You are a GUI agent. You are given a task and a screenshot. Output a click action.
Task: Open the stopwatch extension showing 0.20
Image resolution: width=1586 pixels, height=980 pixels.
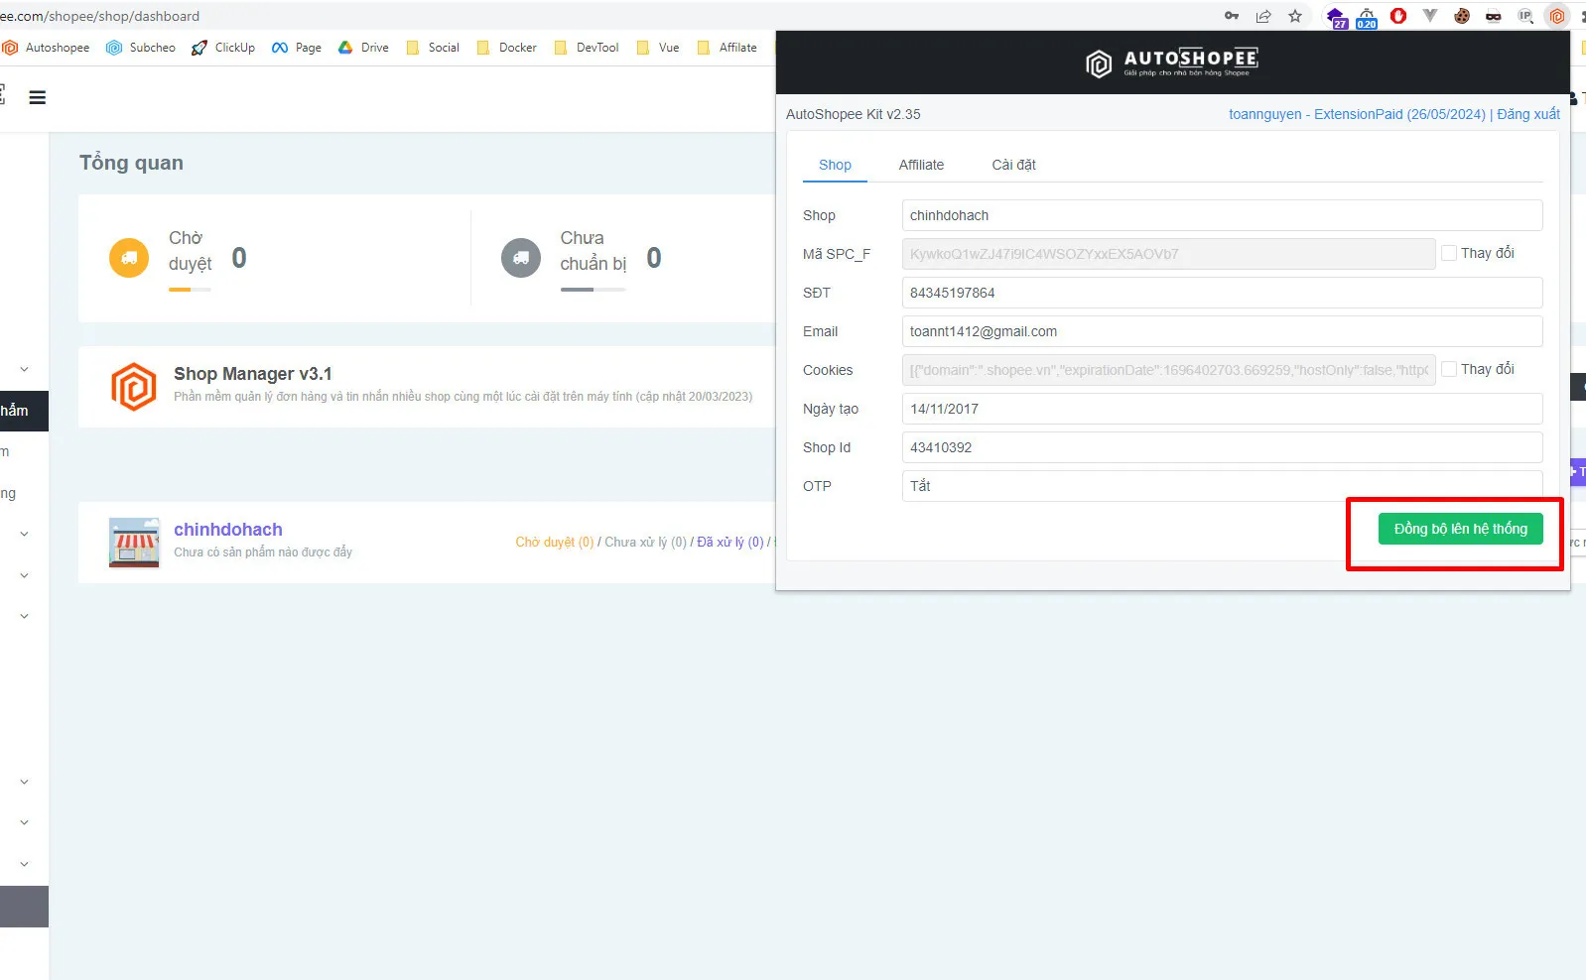[x=1367, y=17]
